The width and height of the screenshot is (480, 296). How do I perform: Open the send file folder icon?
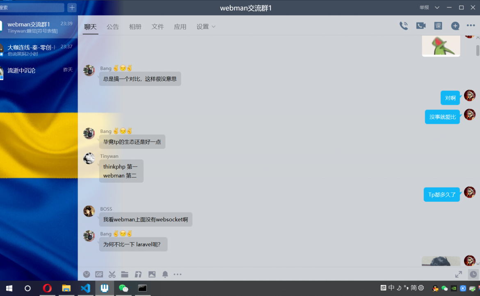[125, 274]
